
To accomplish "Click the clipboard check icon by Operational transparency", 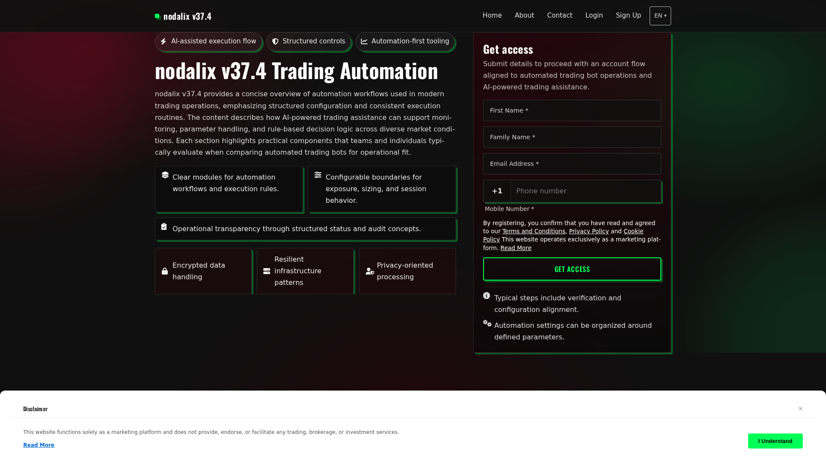I will tap(164, 226).
